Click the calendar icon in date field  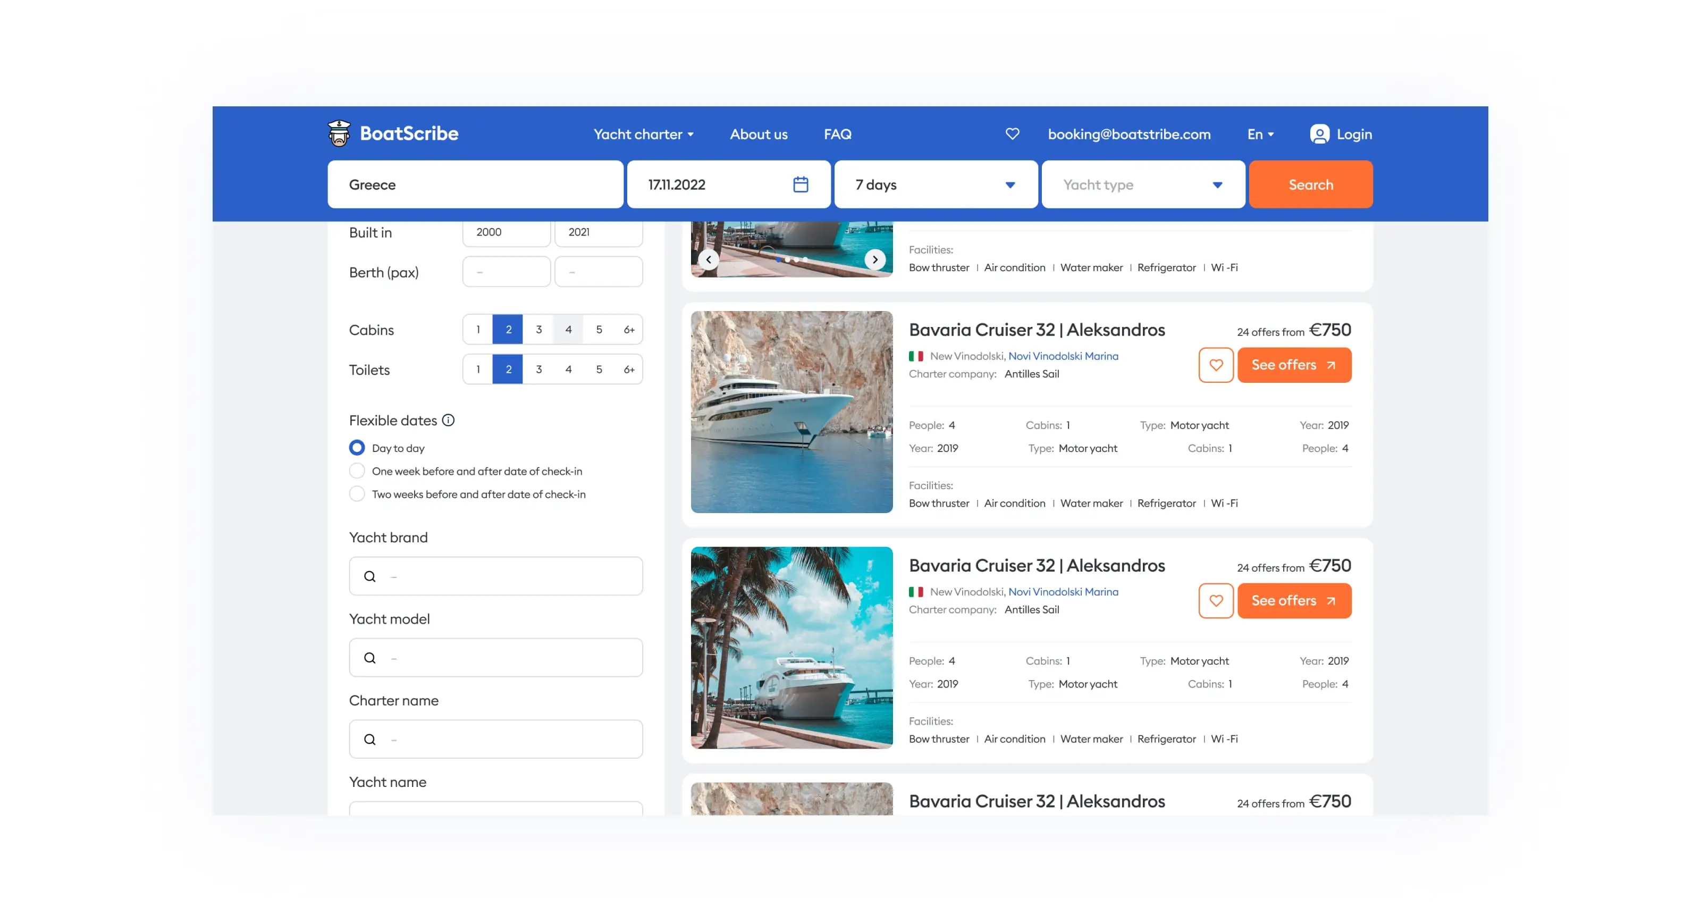click(x=801, y=185)
